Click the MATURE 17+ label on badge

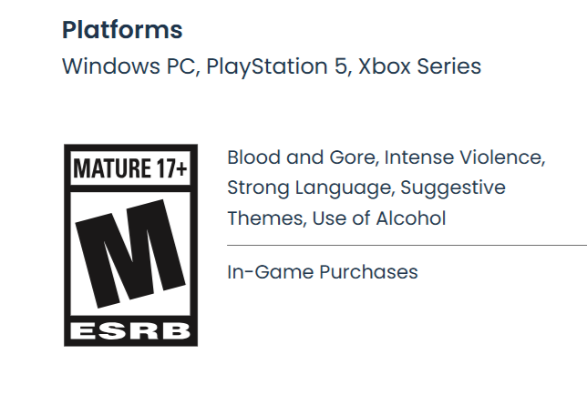point(129,170)
